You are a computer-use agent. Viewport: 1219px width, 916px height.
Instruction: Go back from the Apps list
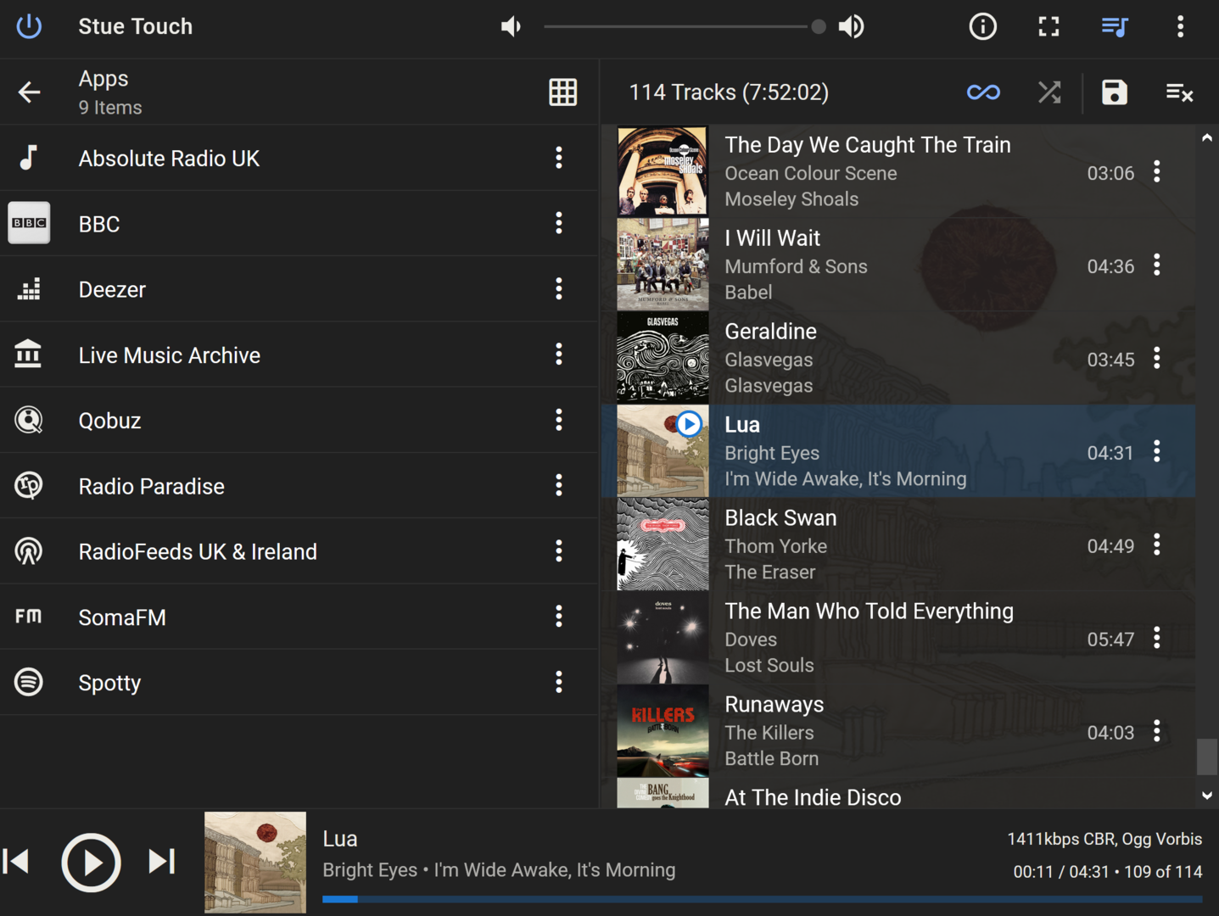[x=29, y=92]
